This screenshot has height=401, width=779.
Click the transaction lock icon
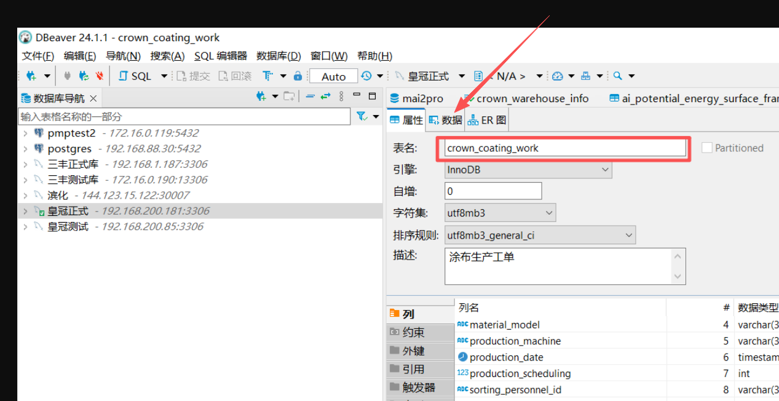[298, 76]
